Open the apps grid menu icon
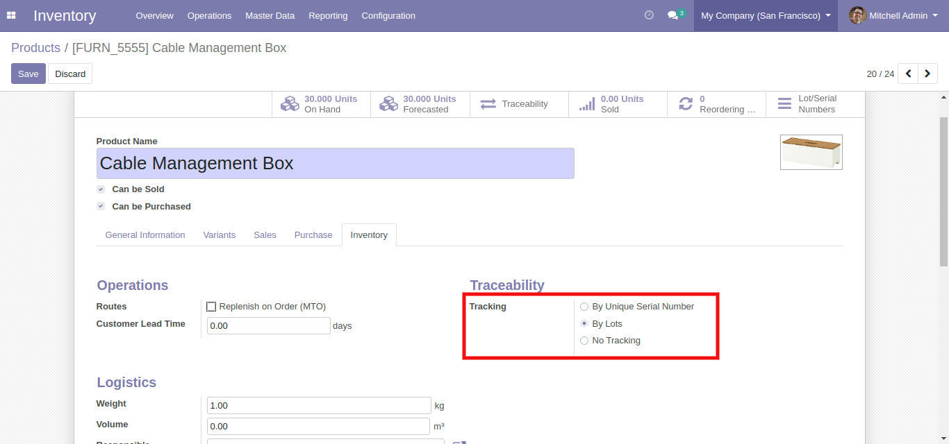Image resolution: width=949 pixels, height=444 pixels. coord(11,15)
